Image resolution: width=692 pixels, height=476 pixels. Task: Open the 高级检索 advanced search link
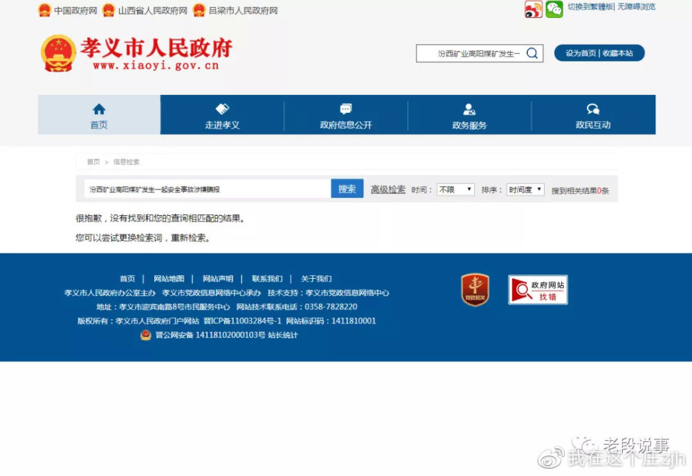tap(388, 188)
